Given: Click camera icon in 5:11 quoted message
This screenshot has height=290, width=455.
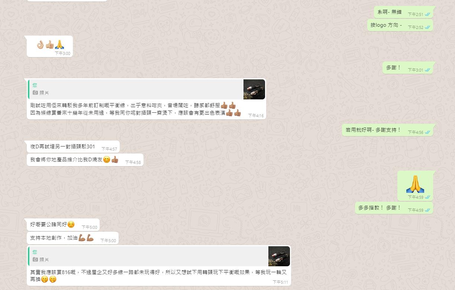Looking at the screenshot, I should 35,260.
